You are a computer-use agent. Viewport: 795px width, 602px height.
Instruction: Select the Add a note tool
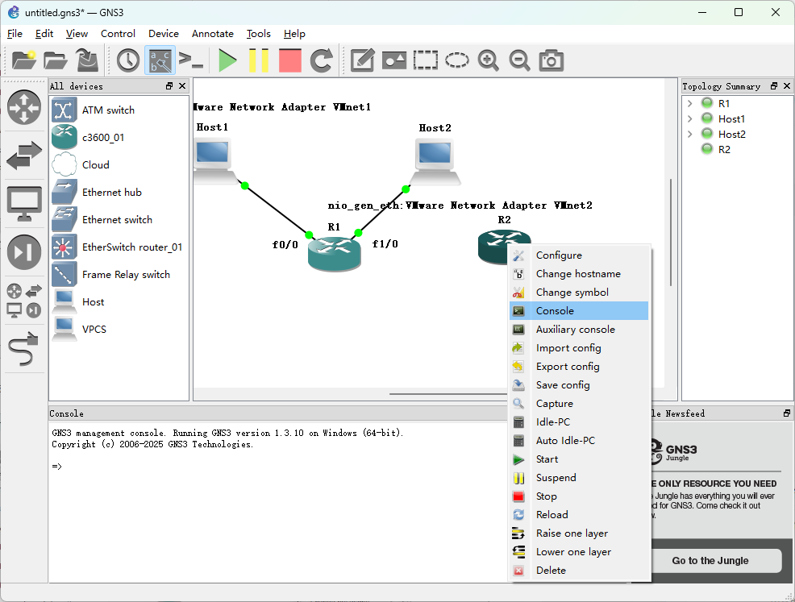click(x=363, y=60)
